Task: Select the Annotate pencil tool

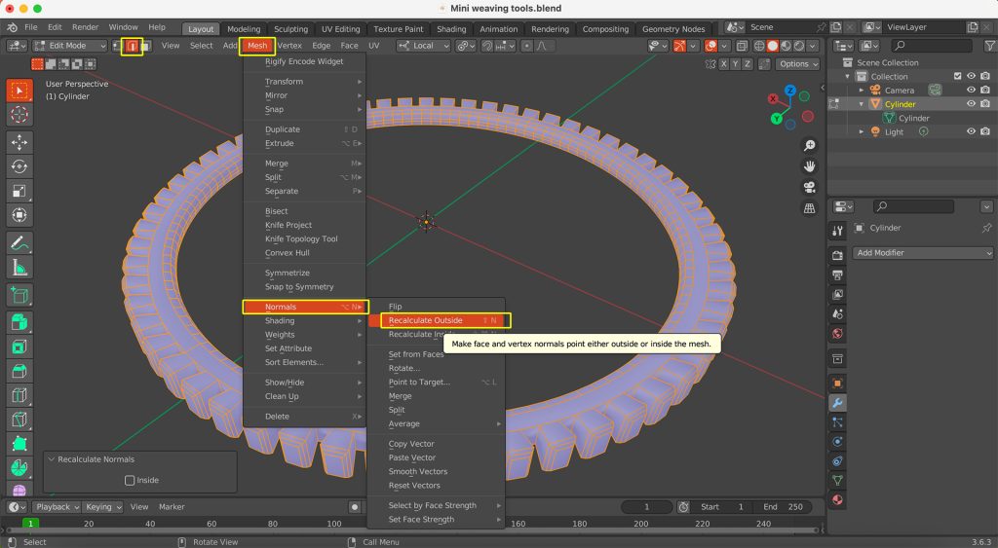Action: [19, 243]
